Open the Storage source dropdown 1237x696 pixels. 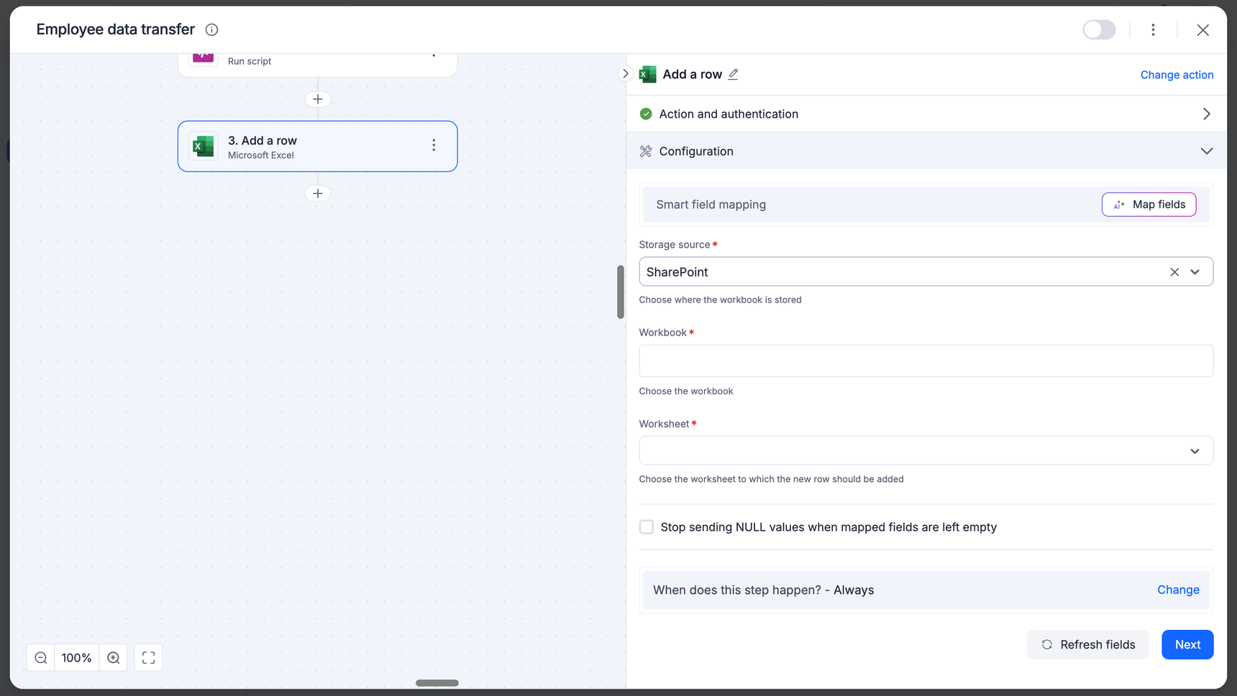tap(1195, 272)
